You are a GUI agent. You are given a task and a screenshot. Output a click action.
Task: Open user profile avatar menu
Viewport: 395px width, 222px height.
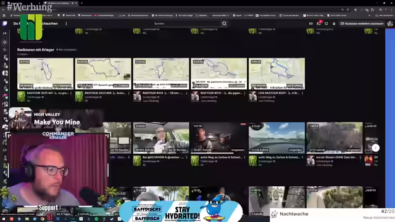[x=390, y=23]
